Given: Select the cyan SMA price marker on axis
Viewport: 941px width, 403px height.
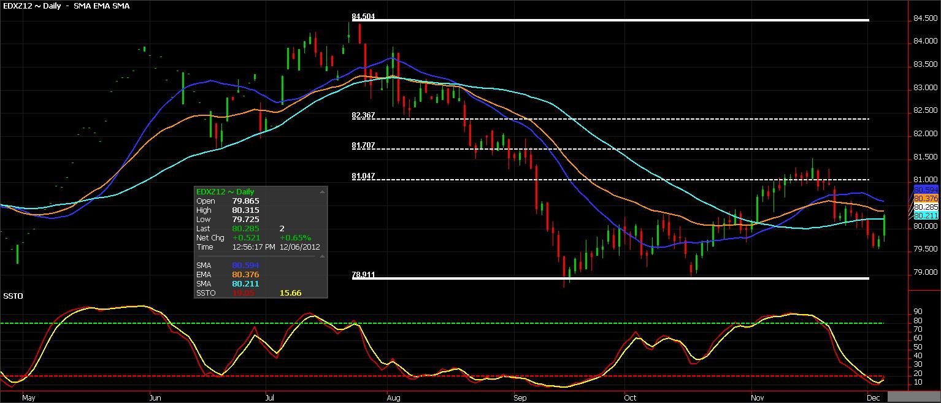Looking at the screenshot, I should [926, 216].
